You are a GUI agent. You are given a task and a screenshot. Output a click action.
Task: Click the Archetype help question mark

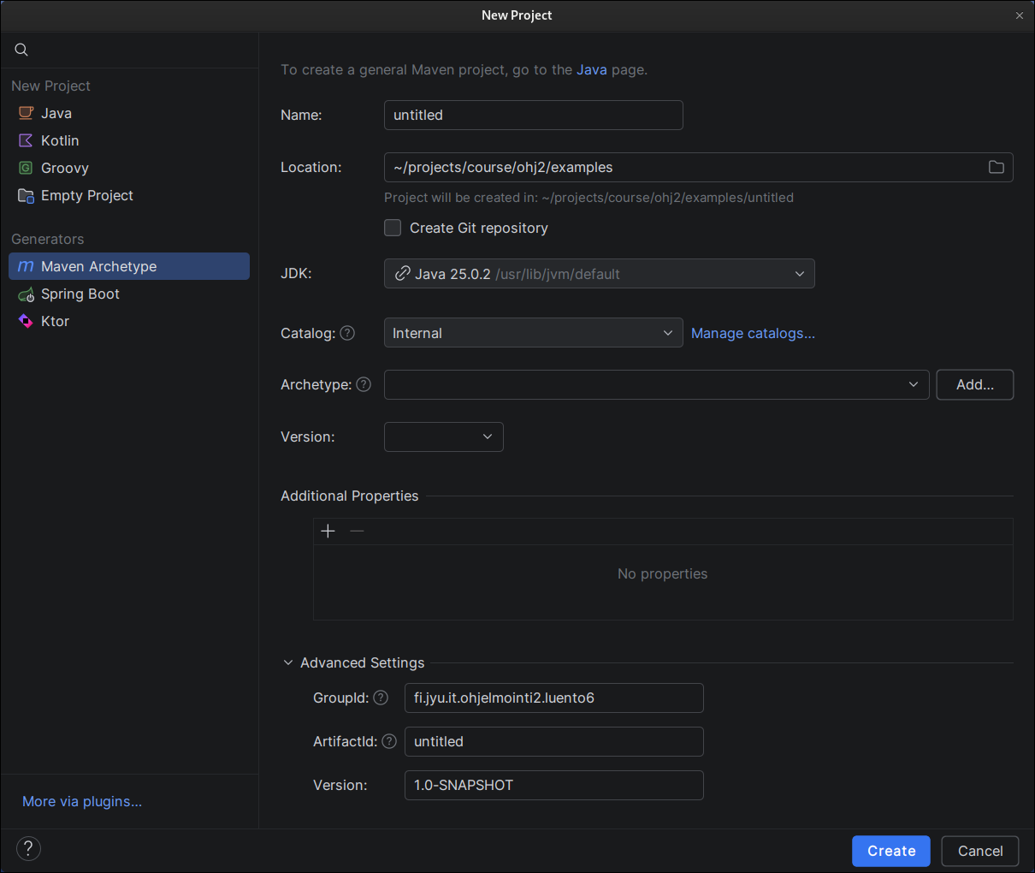(x=364, y=384)
